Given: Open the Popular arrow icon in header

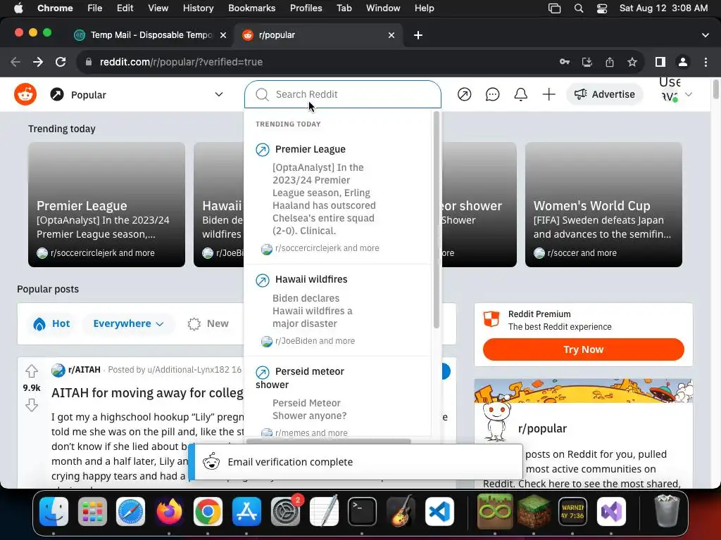Looking at the screenshot, I should pyautogui.click(x=465, y=94).
